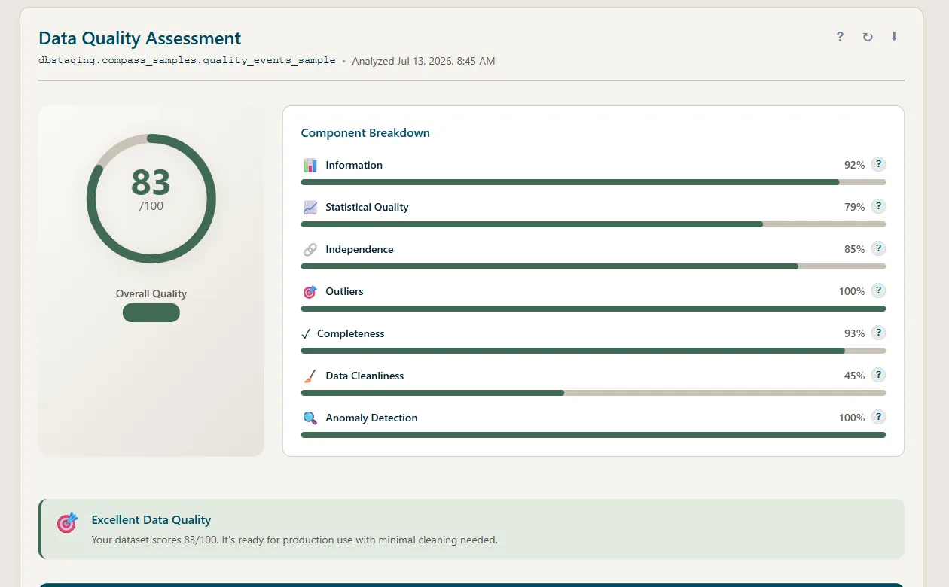949x587 pixels.
Task: Click the Outliers label
Action: [344, 291]
